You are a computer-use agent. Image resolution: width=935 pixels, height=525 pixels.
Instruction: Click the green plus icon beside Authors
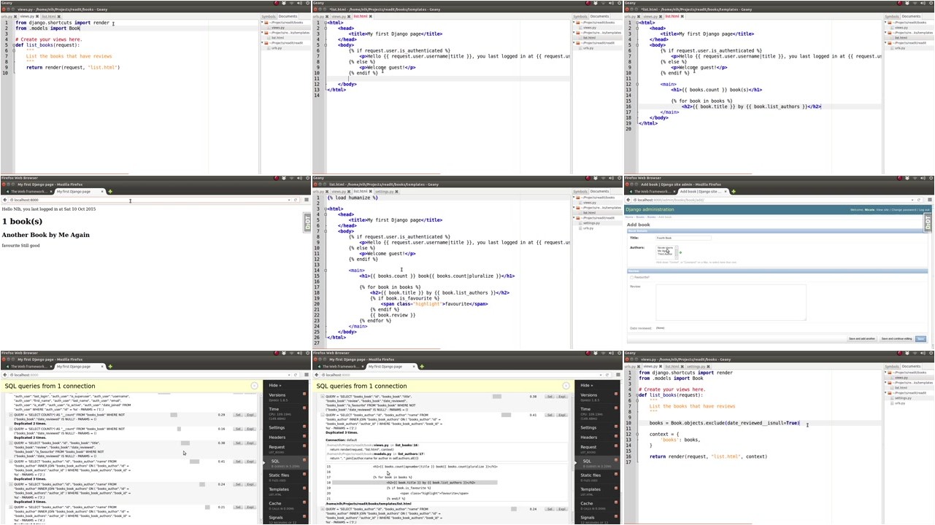(x=680, y=252)
